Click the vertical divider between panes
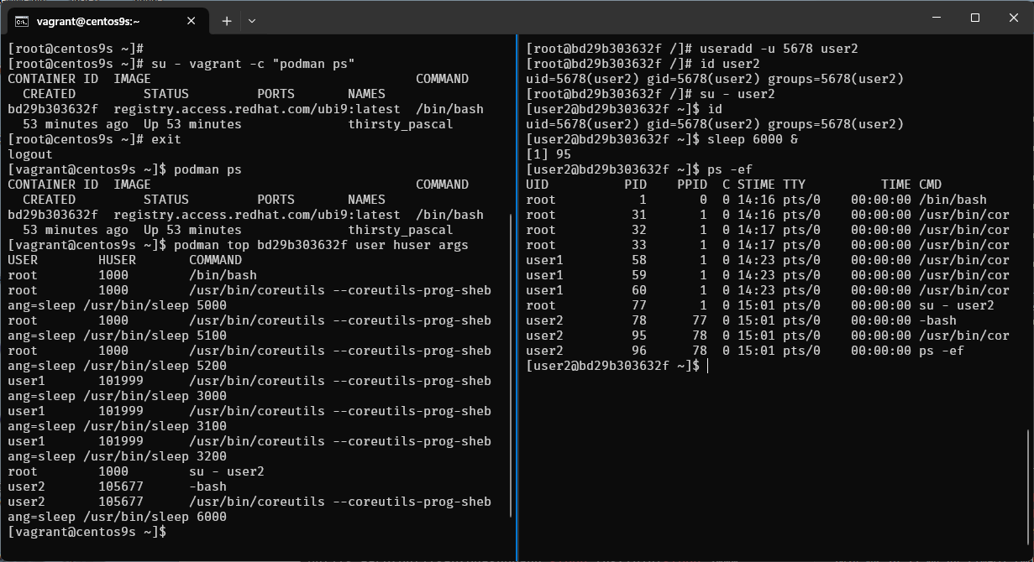 pyautogui.click(x=517, y=294)
